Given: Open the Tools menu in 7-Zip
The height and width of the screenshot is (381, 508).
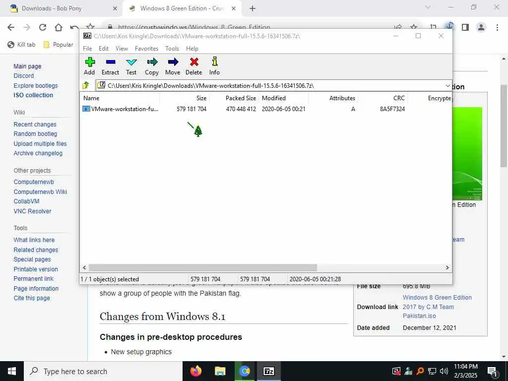Looking at the screenshot, I should point(172,49).
